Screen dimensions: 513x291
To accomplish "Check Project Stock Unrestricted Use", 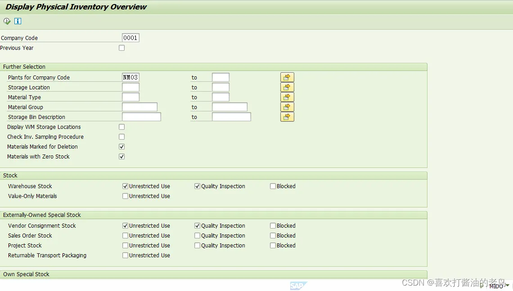I will point(125,245).
